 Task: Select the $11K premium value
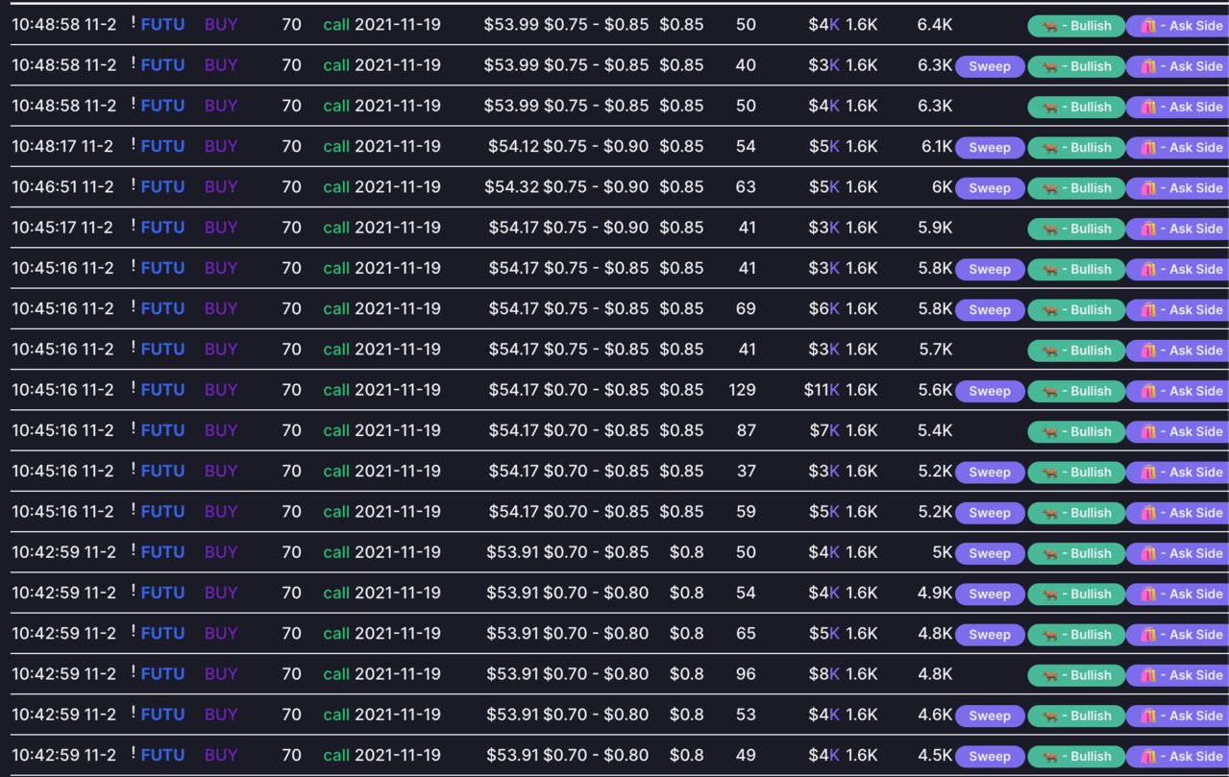(x=822, y=390)
